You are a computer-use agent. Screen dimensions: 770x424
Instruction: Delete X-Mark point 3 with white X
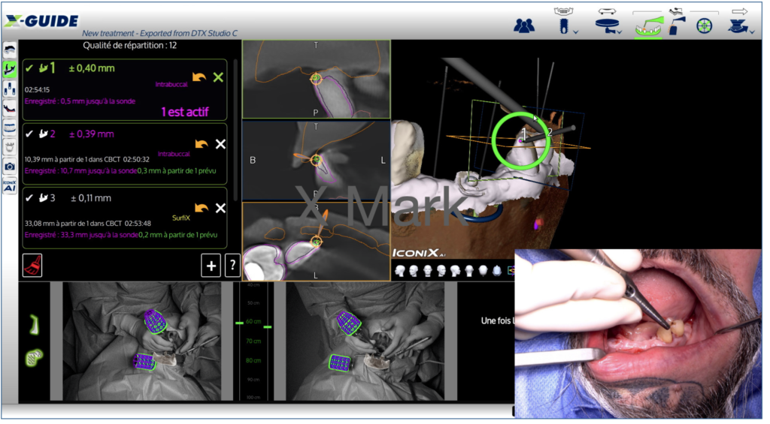point(221,209)
